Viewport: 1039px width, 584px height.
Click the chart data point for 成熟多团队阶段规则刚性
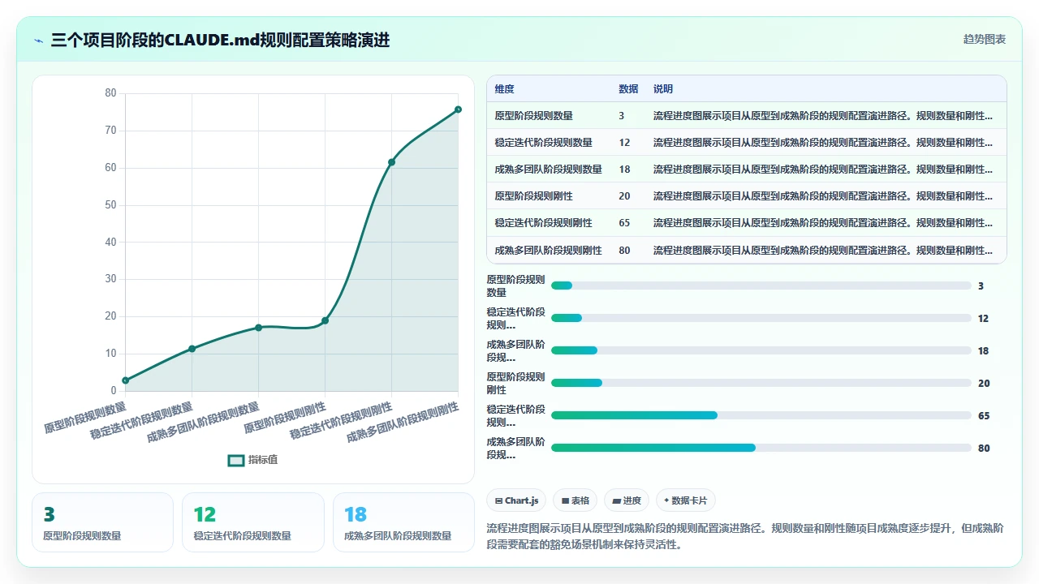point(458,109)
